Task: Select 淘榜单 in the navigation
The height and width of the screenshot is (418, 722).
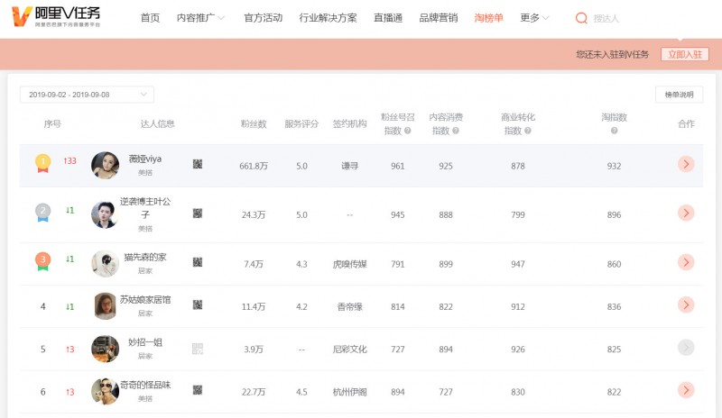Action: pos(489,18)
